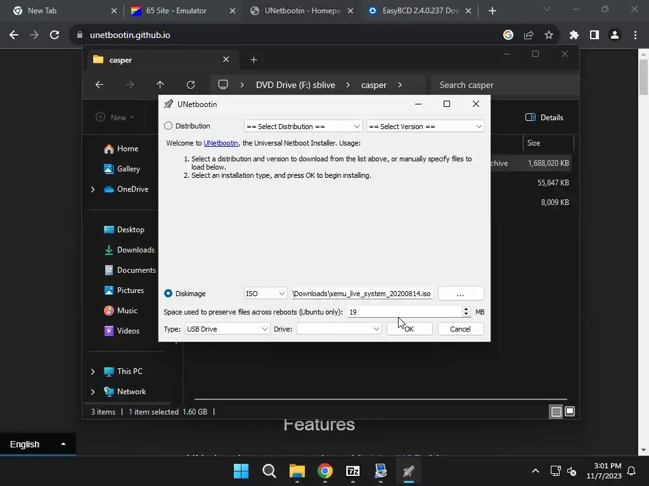
Task: Open the Select Distribution dropdown
Action: coord(303,127)
